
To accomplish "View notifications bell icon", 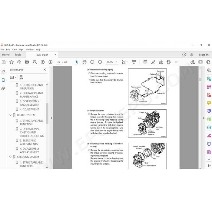I will pos(191,55).
